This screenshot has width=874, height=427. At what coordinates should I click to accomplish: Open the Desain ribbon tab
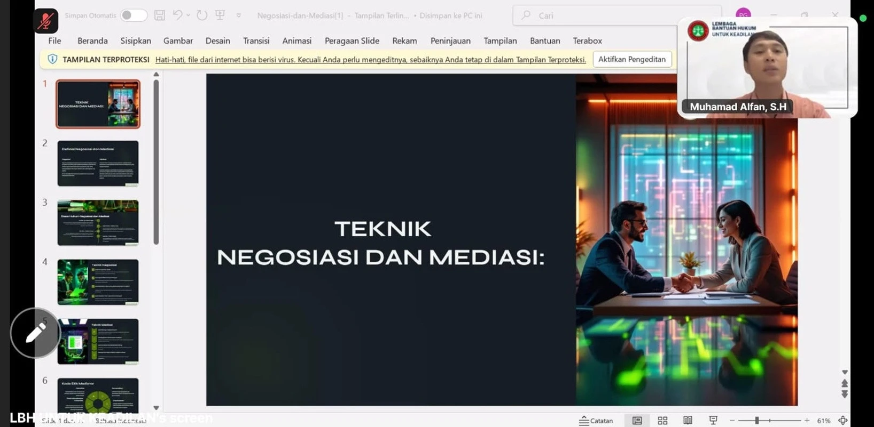pyautogui.click(x=217, y=41)
